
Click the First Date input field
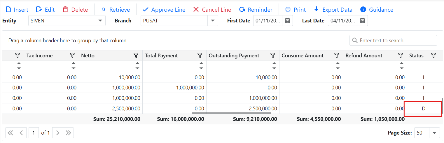(268, 21)
